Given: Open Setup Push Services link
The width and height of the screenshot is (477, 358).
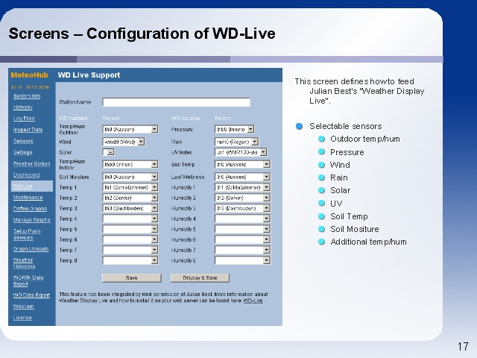Looking at the screenshot, I should [x=27, y=234].
